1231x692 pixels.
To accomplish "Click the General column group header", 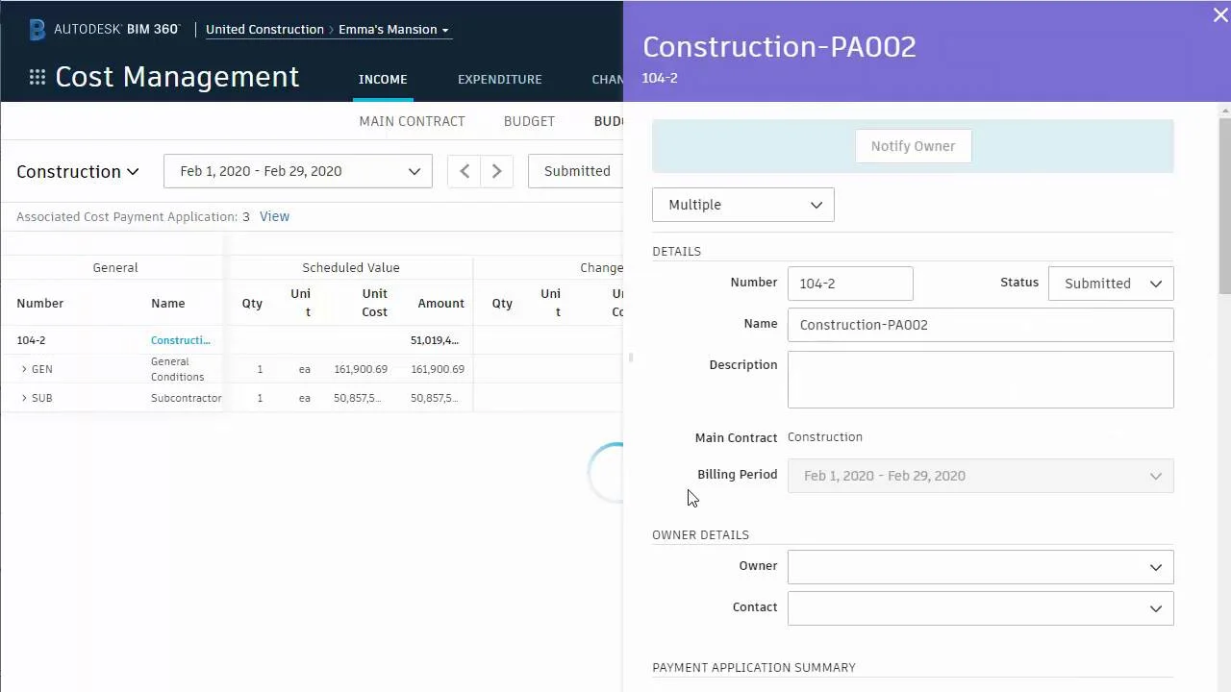I will tap(115, 268).
